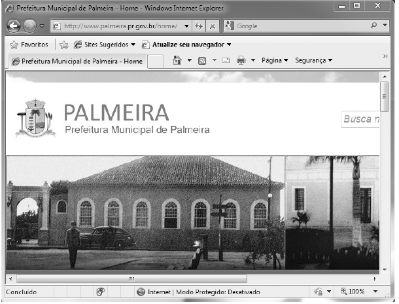
Task: Click the historic building photo banner
Action: click(x=145, y=212)
